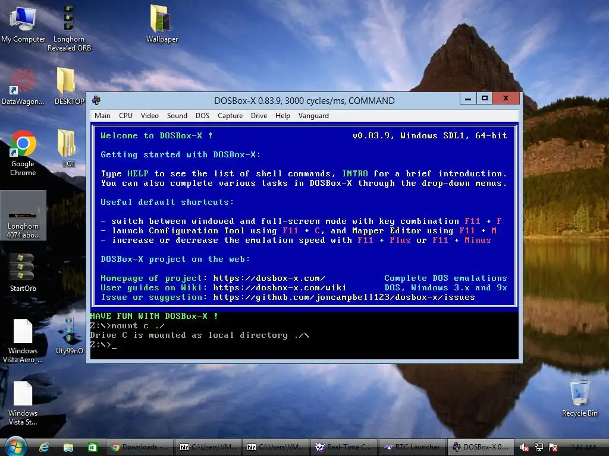Click the network tray icon

[x=539, y=448]
